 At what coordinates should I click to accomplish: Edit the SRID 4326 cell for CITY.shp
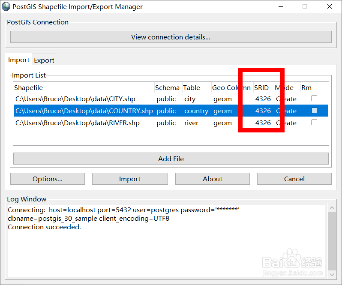(x=263, y=99)
